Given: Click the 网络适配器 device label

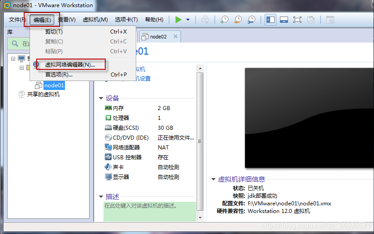Looking at the screenshot, I should [x=126, y=147].
